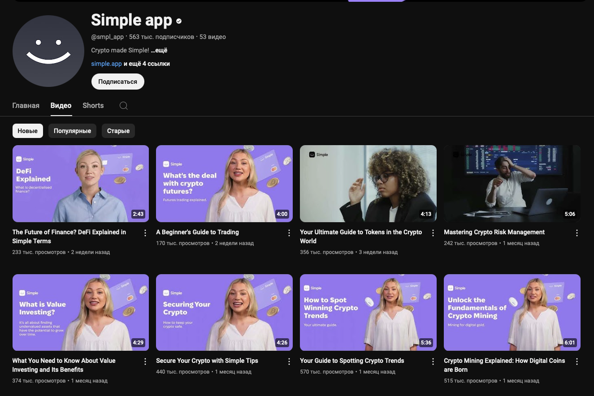This screenshot has height=396, width=594.
Task: Click the 2:43 duration badge
Action: coord(138,214)
